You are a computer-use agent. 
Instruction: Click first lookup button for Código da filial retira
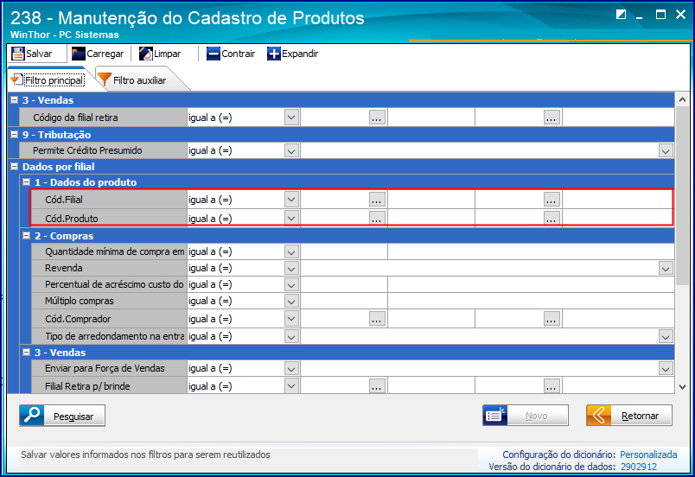point(377,118)
